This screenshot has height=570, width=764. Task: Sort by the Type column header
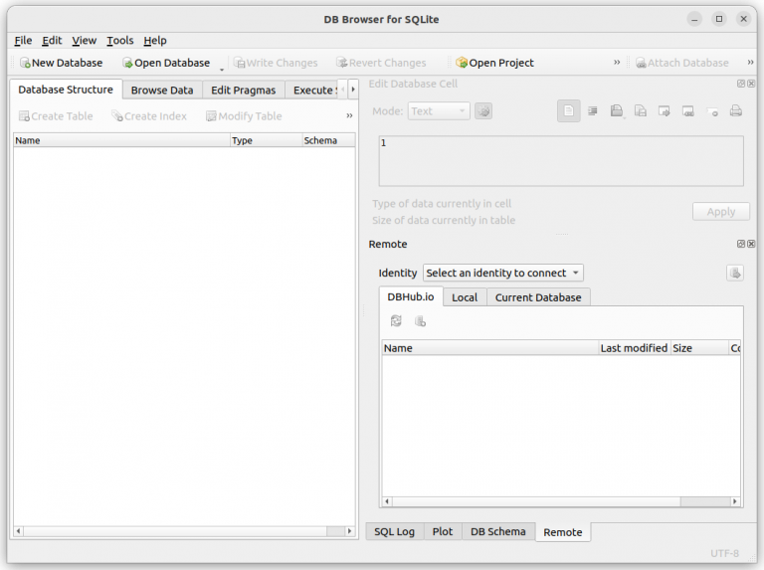tap(266, 140)
